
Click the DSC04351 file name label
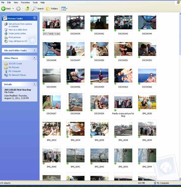click(x=123, y=60)
